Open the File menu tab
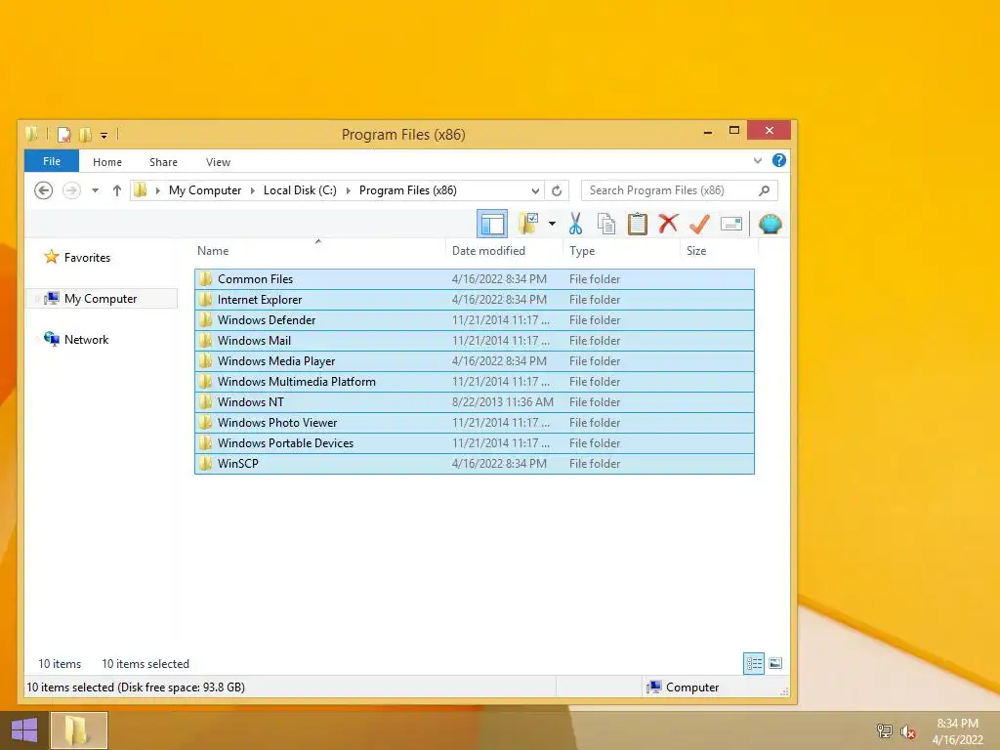The height and width of the screenshot is (750, 1000). point(52,161)
